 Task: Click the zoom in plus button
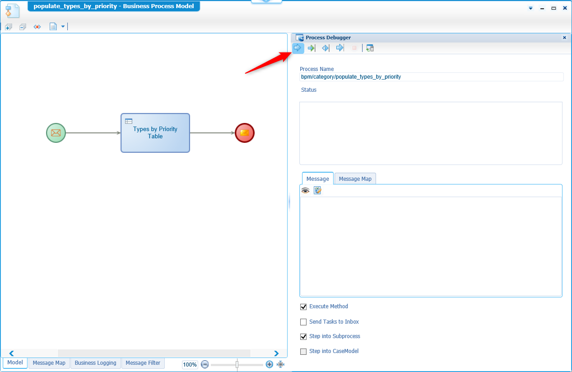coord(270,364)
